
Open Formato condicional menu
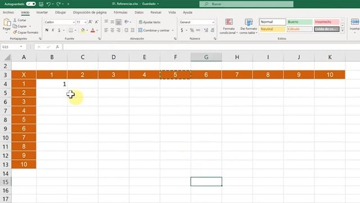[229, 27]
